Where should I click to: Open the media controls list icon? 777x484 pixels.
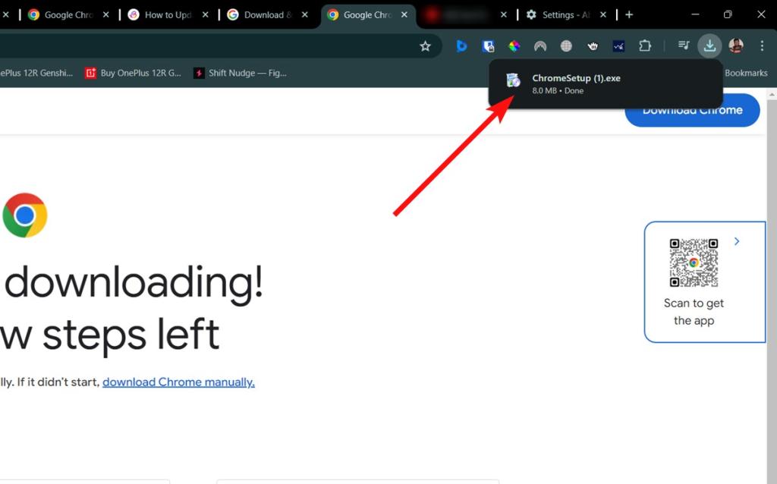tap(683, 46)
